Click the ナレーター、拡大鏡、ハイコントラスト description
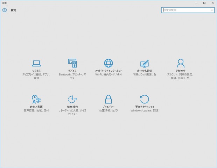The height and width of the screenshot is (168, 217). click(72, 112)
